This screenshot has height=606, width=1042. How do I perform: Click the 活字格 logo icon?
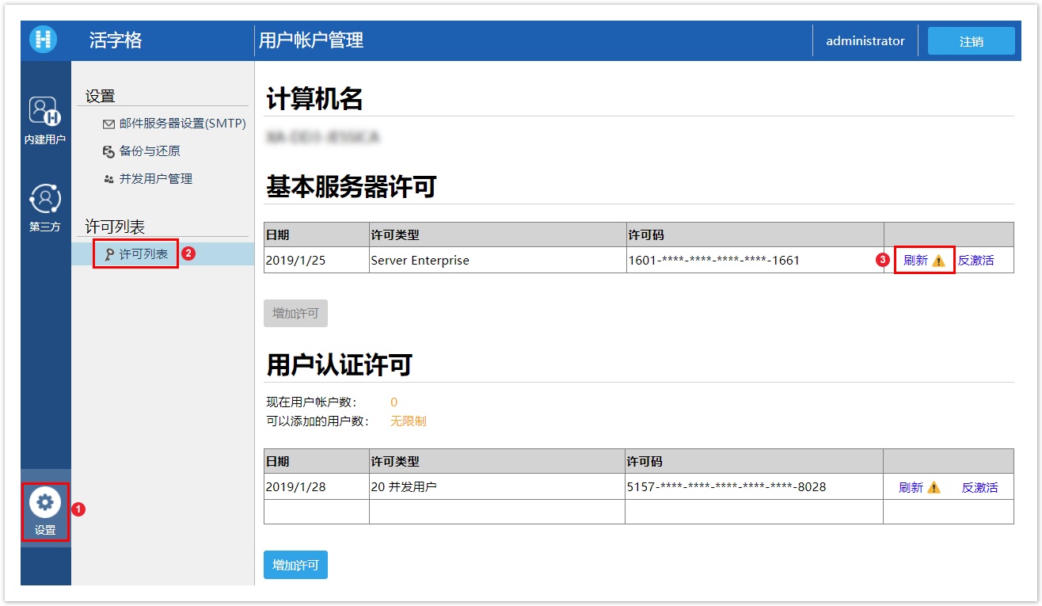pos(44,40)
